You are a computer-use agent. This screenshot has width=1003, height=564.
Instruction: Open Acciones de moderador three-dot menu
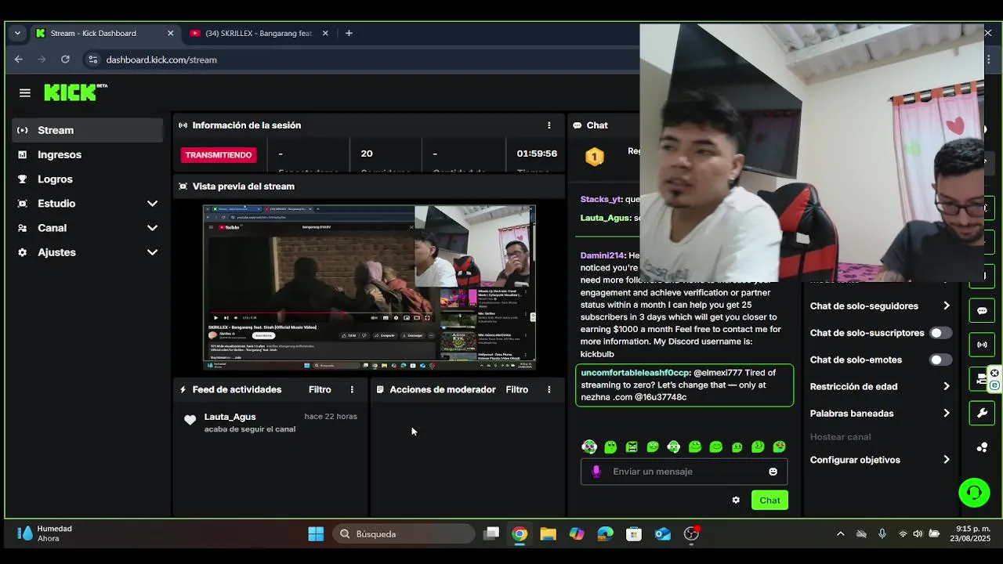coord(549,389)
